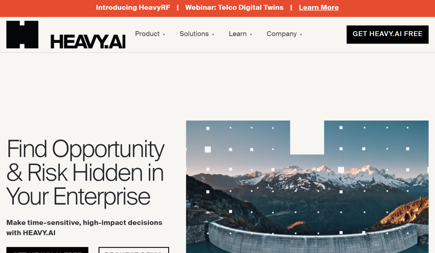
Task: Click the HEAVY.AI black H logo icon
Action: pos(22,35)
